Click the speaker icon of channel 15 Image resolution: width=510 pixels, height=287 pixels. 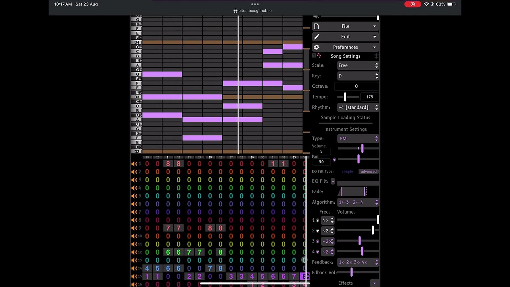pos(134,276)
